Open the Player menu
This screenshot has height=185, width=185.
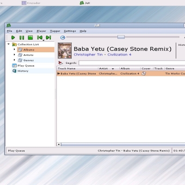point(41,31)
